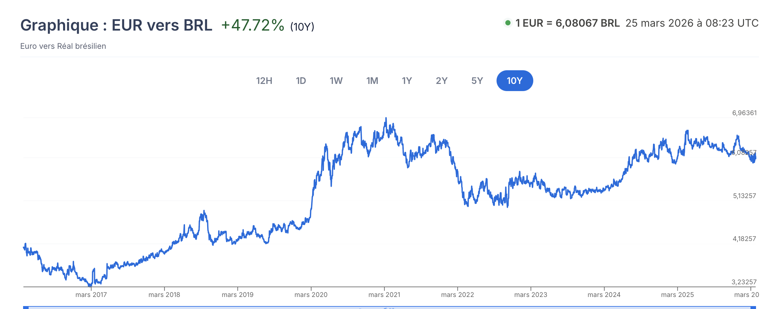Switch chart to the 2Y range
The height and width of the screenshot is (309, 770).
click(x=442, y=81)
